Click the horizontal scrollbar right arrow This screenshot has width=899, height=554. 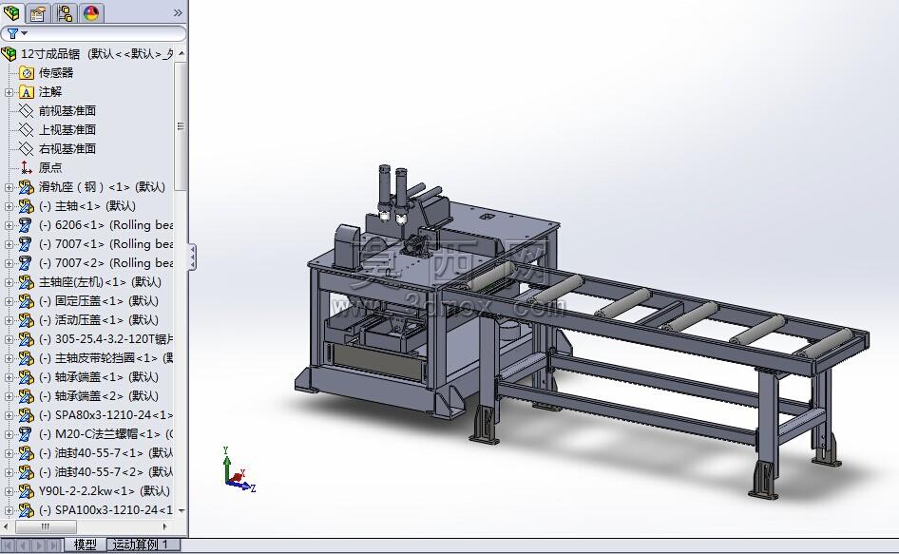pyautogui.click(x=165, y=525)
